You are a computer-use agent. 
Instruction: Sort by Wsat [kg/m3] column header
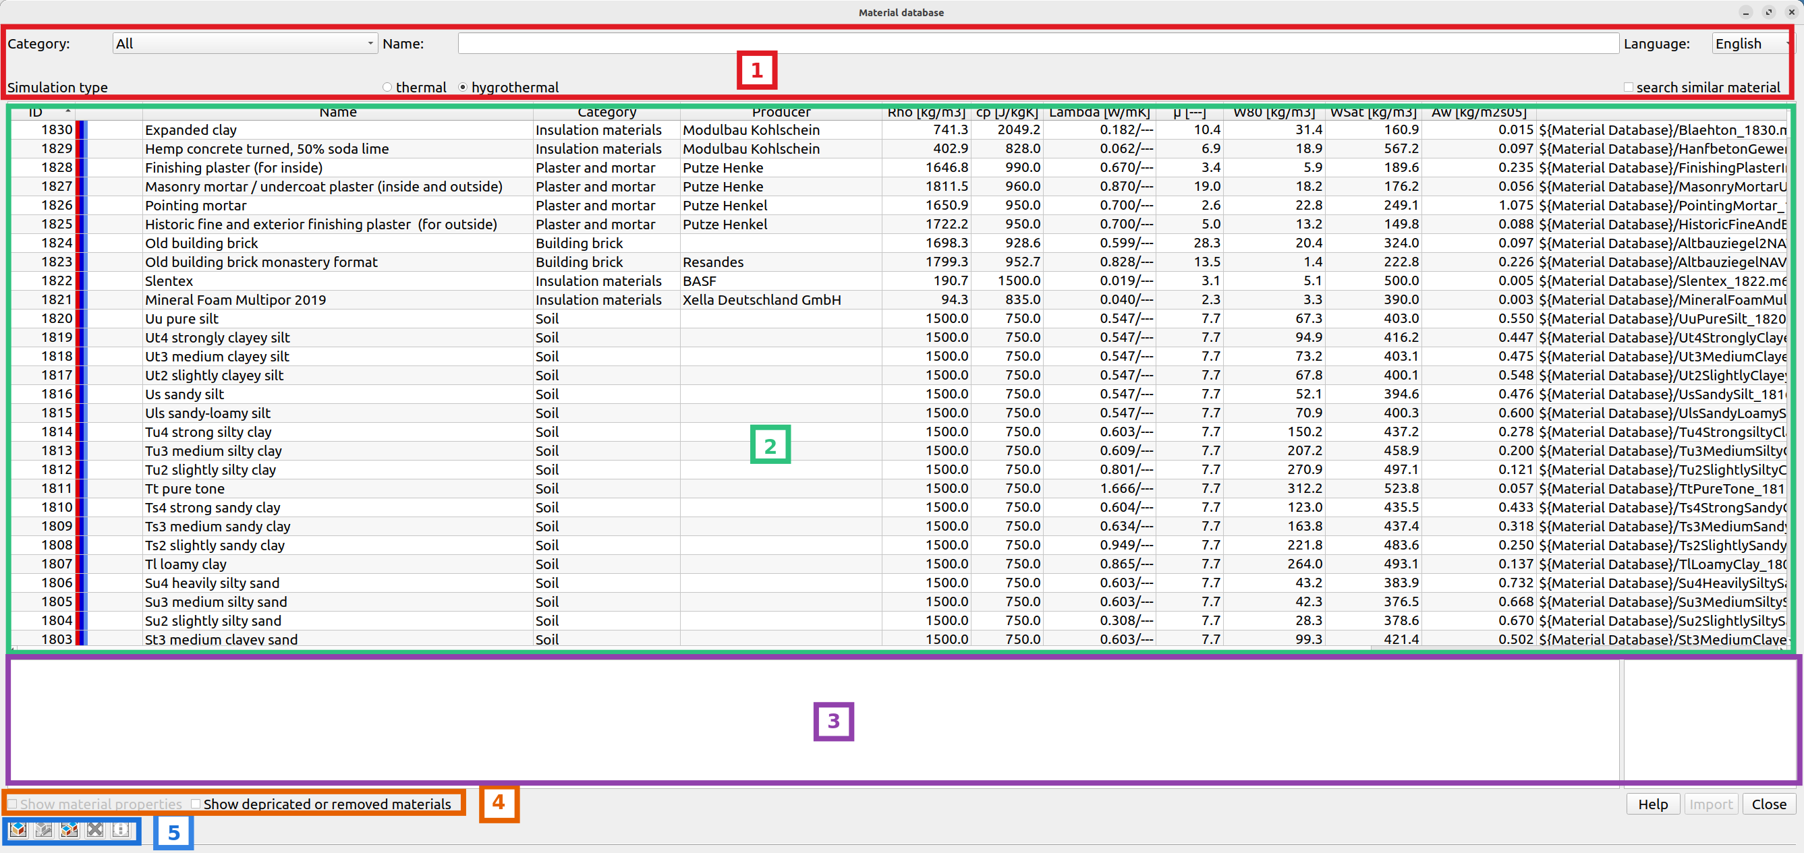(x=1374, y=113)
